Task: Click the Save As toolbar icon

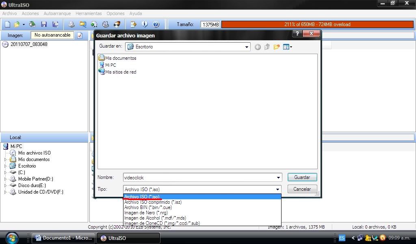Action: [x=55, y=24]
